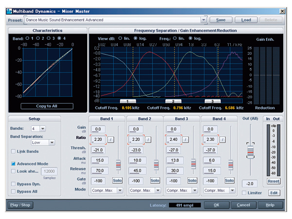Screen dimensions: 292x219
Task: Click Band 1 ratio curve button
Action: (x=110, y=140)
